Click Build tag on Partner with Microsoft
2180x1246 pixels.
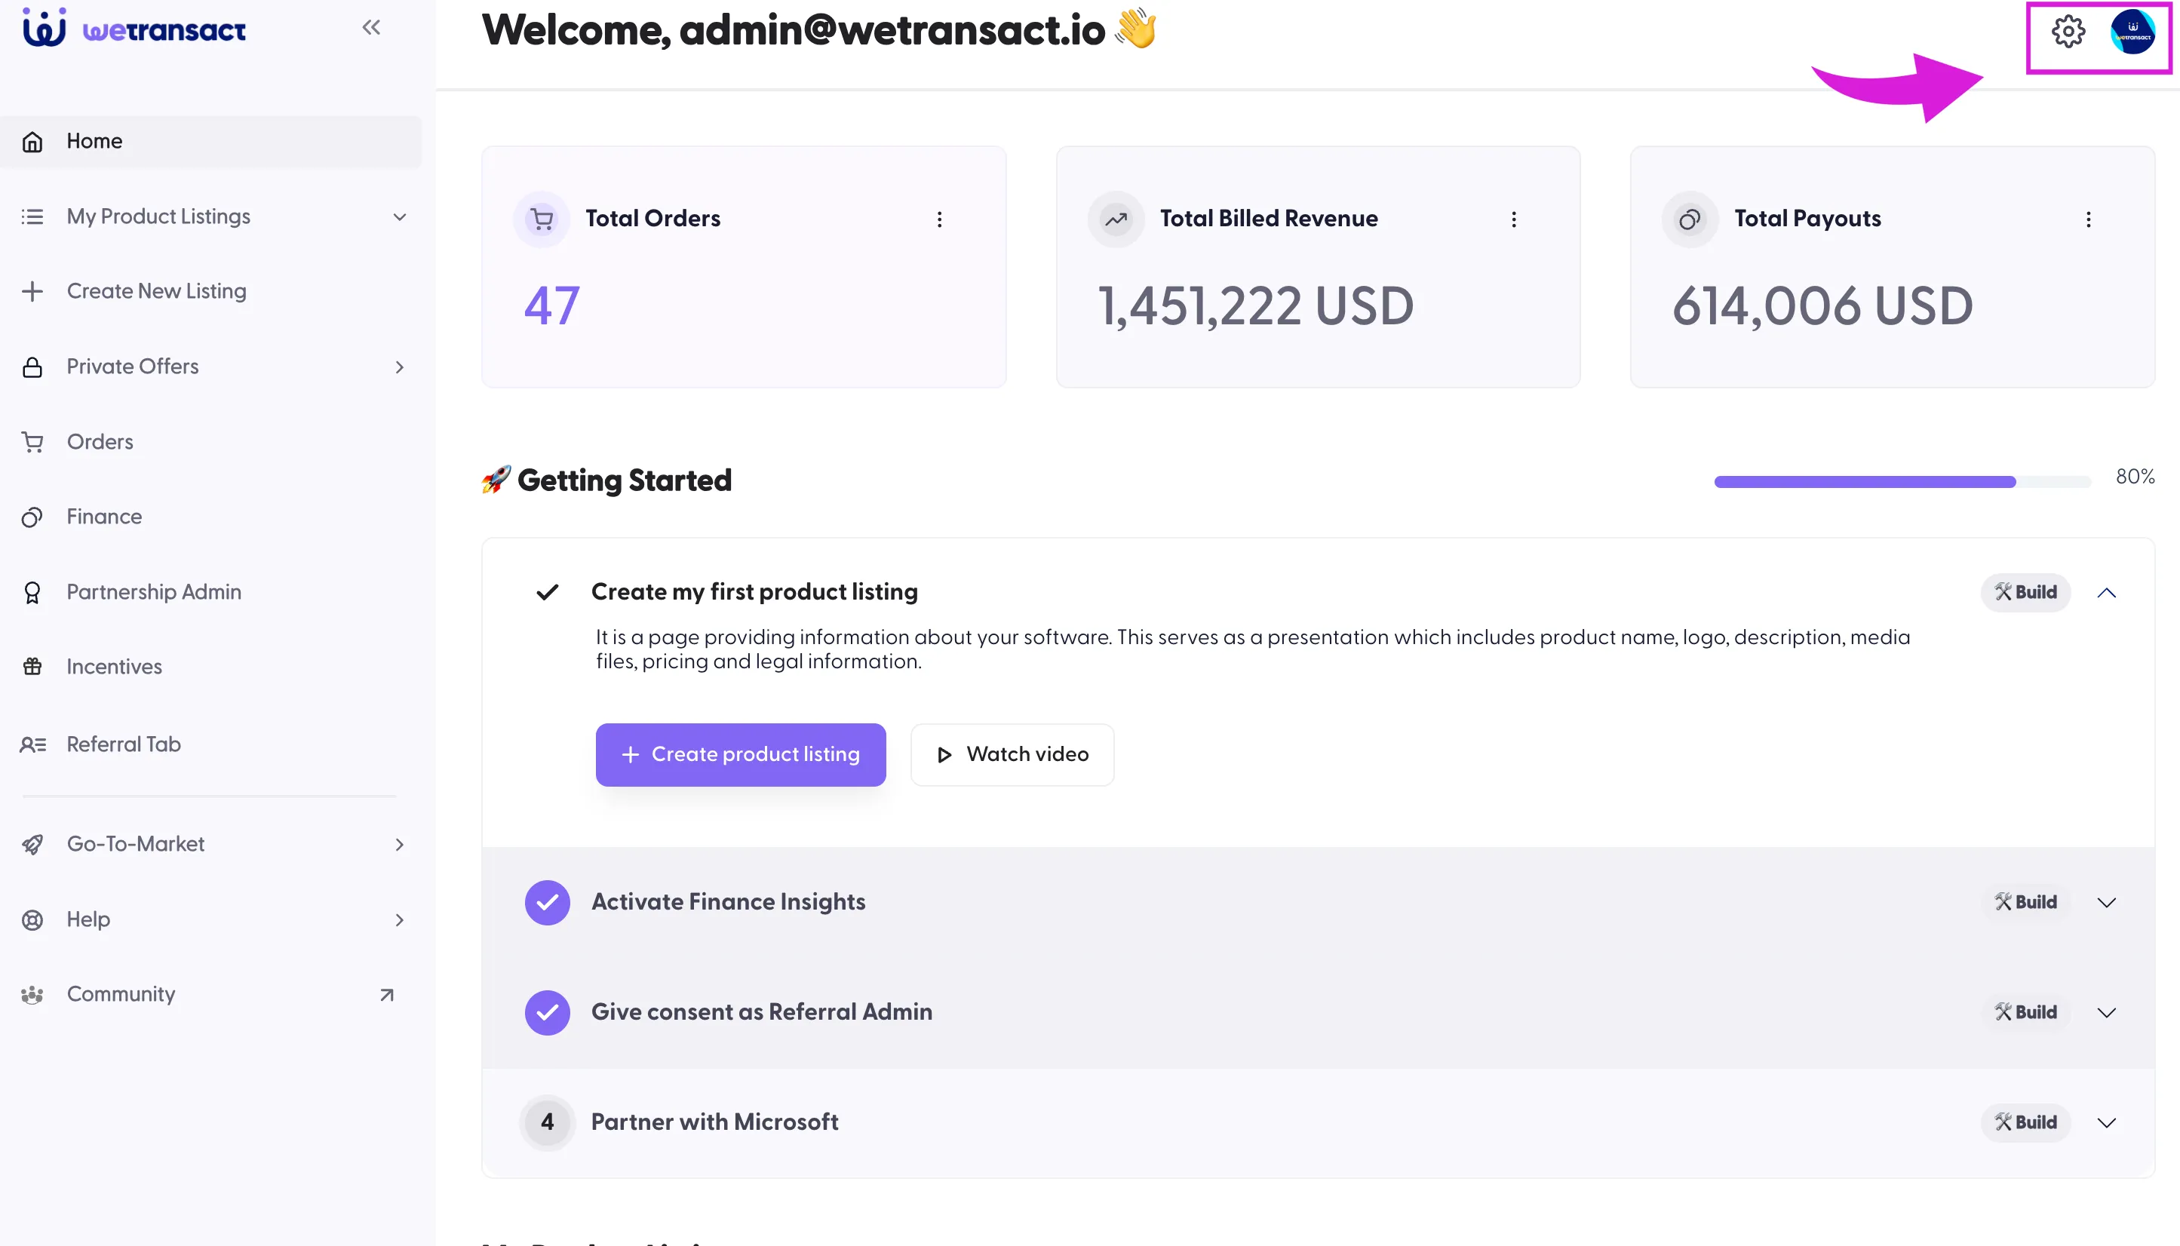(x=2025, y=1122)
